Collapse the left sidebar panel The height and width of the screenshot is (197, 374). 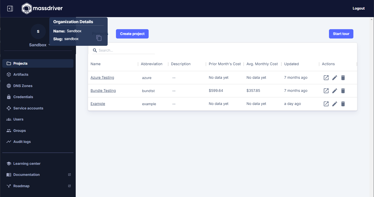point(10,8)
